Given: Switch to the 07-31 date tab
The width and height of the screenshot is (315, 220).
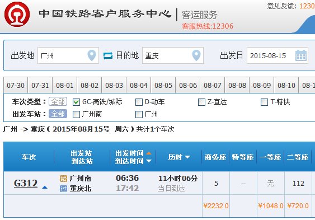Looking at the screenshot, I should point(40,85).
